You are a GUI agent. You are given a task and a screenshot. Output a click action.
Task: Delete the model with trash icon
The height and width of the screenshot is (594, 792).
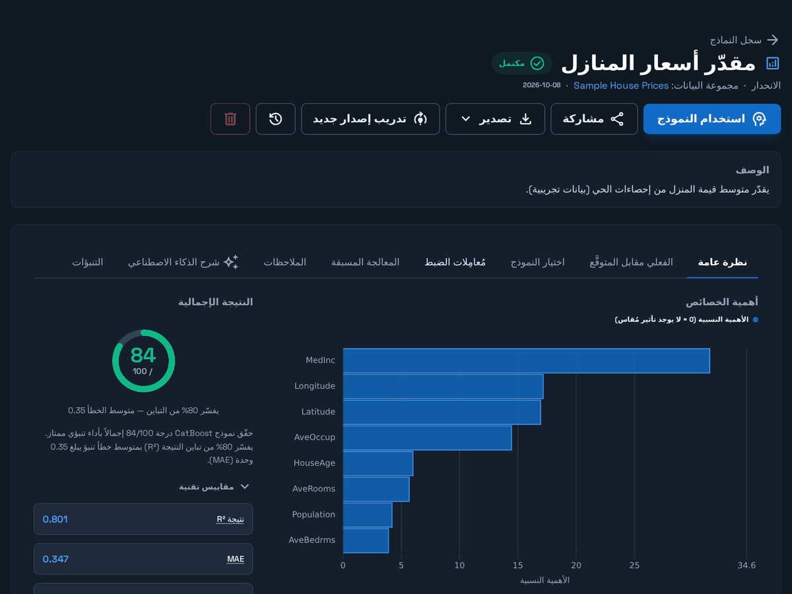click(230, 119)
